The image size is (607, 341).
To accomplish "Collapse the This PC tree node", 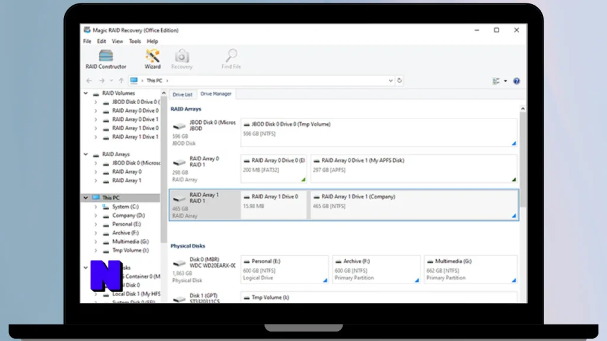I will pos(85,198).
